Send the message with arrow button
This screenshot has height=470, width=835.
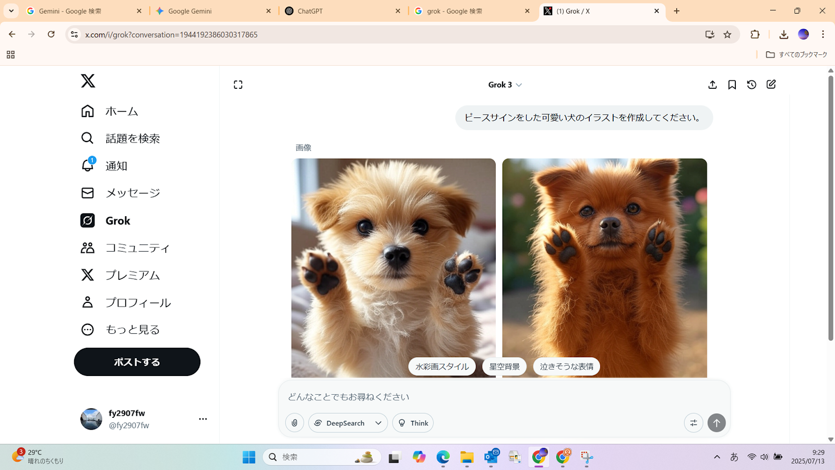click(x=717, y=423)
